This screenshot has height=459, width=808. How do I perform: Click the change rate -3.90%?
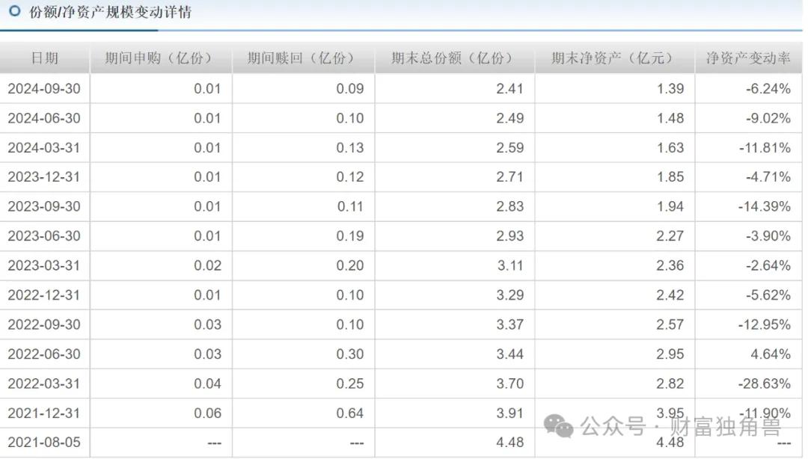[x=768, y=236]
